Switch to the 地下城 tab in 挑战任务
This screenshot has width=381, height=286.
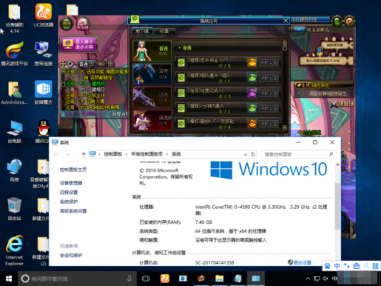pyautogui.click(x=142, y=31)
